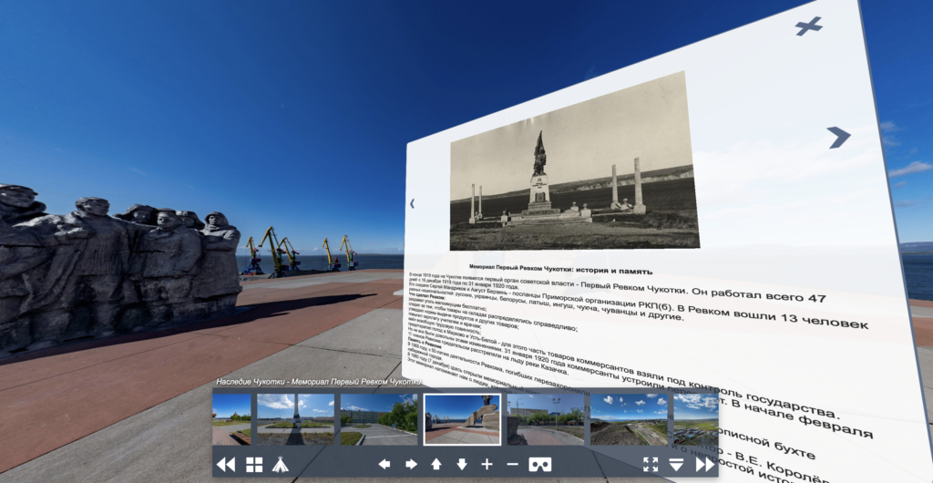This screenshot has height=483, width=933.
Task: Open the thumbnail with the tall obelisk
Action: (x=295, y=419)
